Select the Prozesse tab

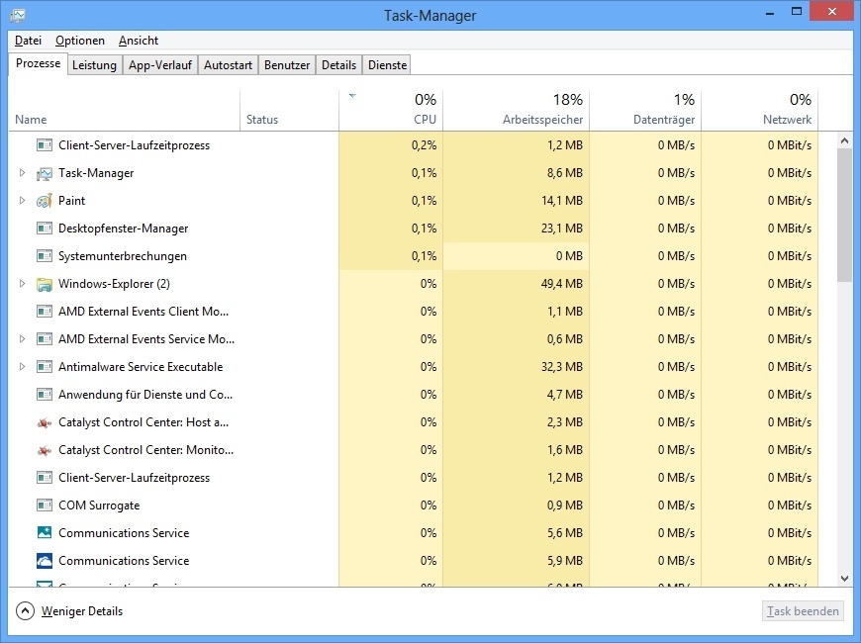click(38, 63)
